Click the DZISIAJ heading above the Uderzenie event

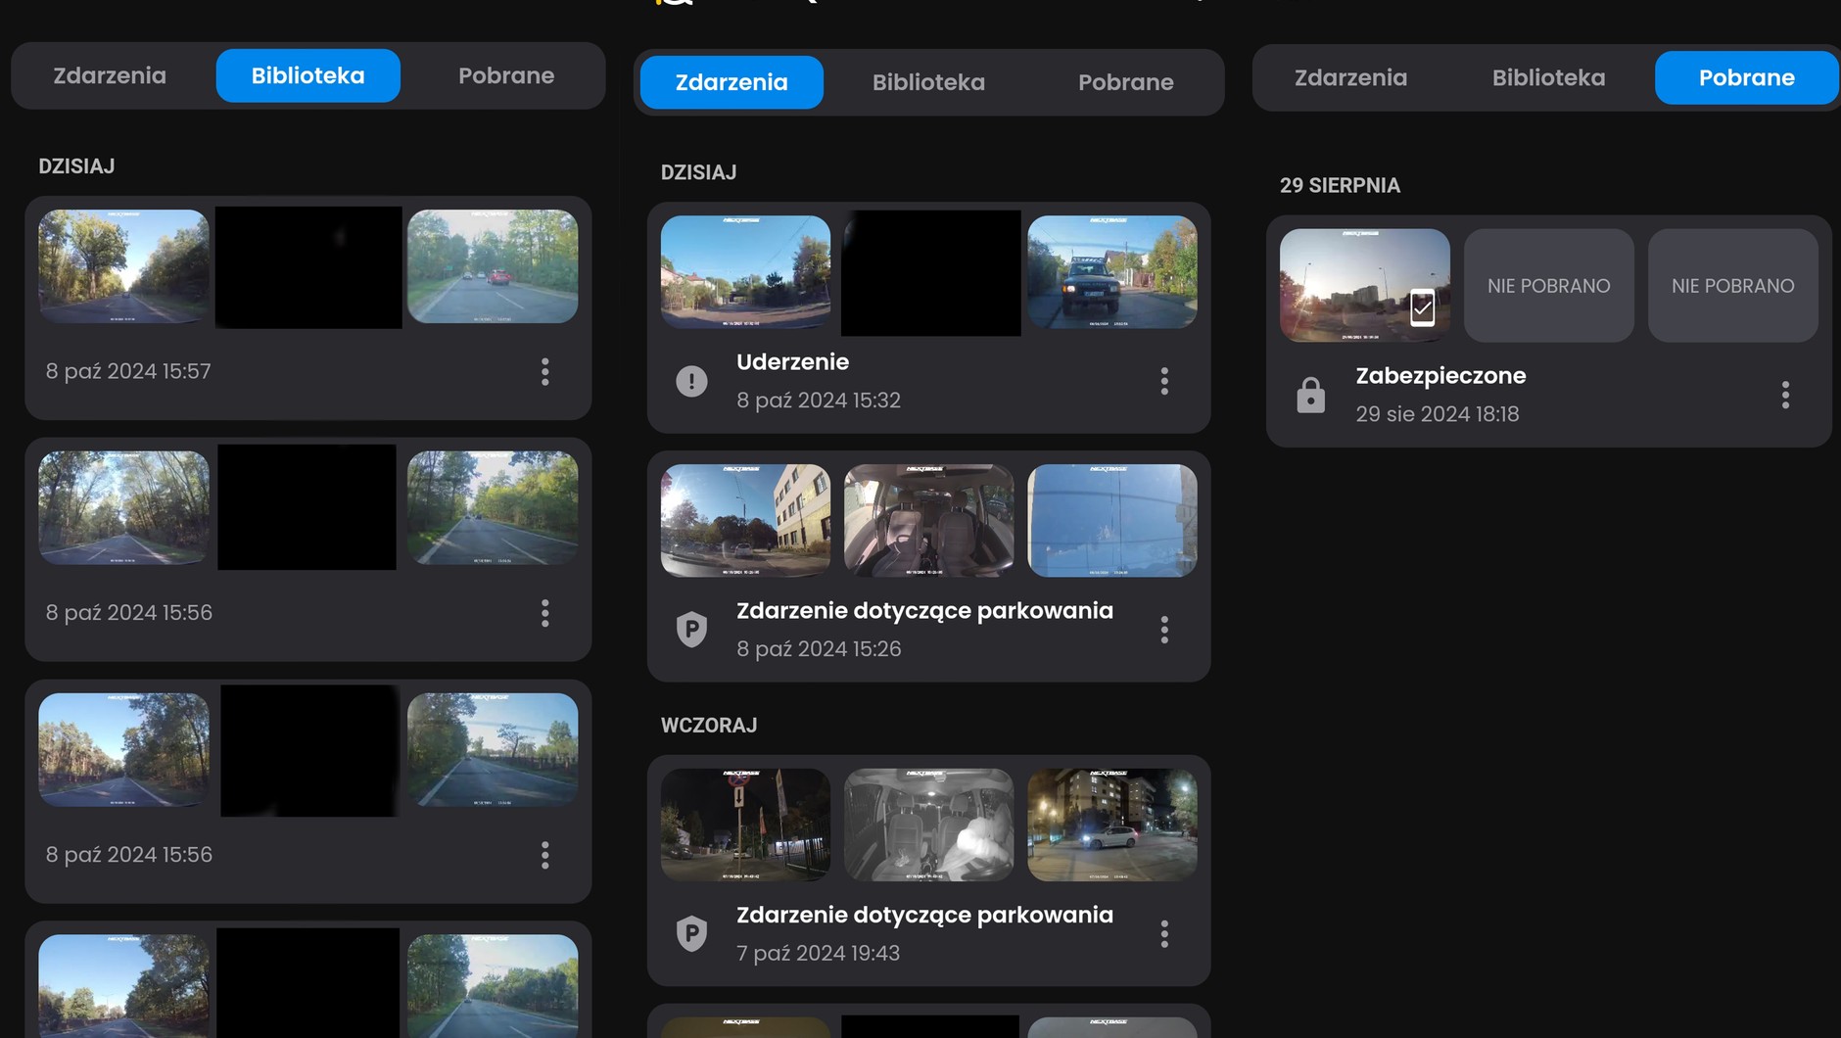pos(698,172)
